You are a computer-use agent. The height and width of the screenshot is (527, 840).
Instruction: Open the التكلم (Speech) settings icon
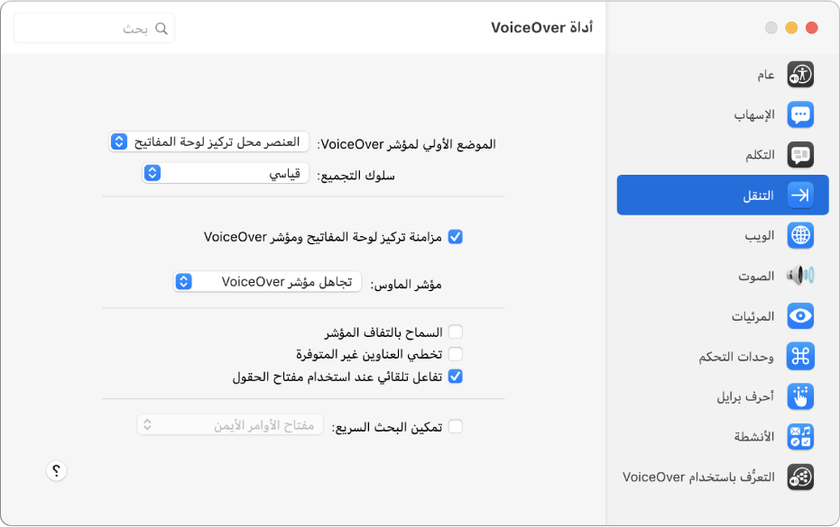point(800,154)
